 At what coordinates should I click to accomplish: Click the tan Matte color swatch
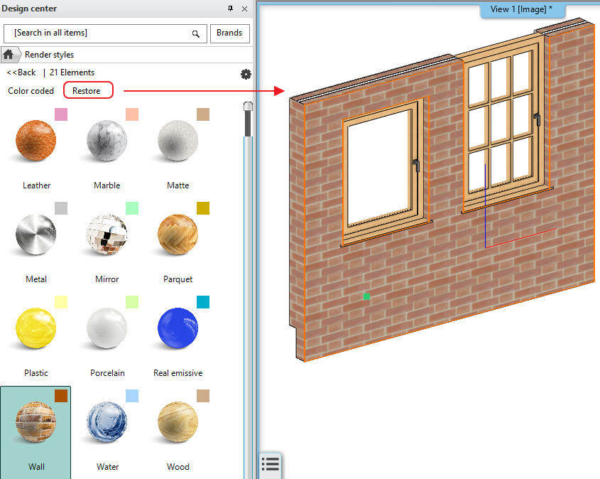click(x=203, y=114)
